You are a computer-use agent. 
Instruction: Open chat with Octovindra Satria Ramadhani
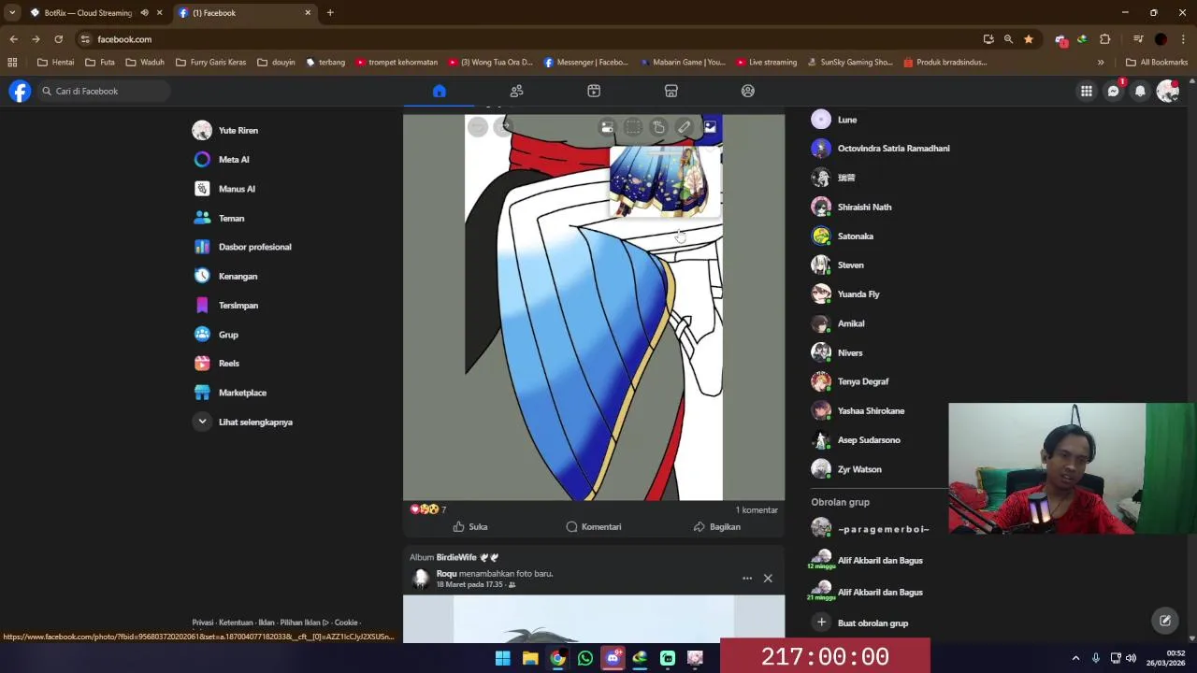(893, 149)
